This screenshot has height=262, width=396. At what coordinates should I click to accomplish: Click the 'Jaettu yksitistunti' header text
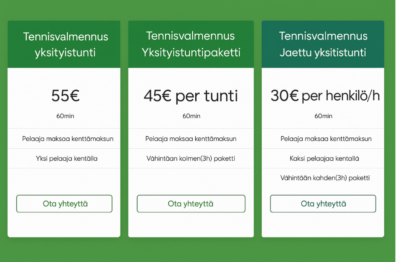tap(323, 53)
